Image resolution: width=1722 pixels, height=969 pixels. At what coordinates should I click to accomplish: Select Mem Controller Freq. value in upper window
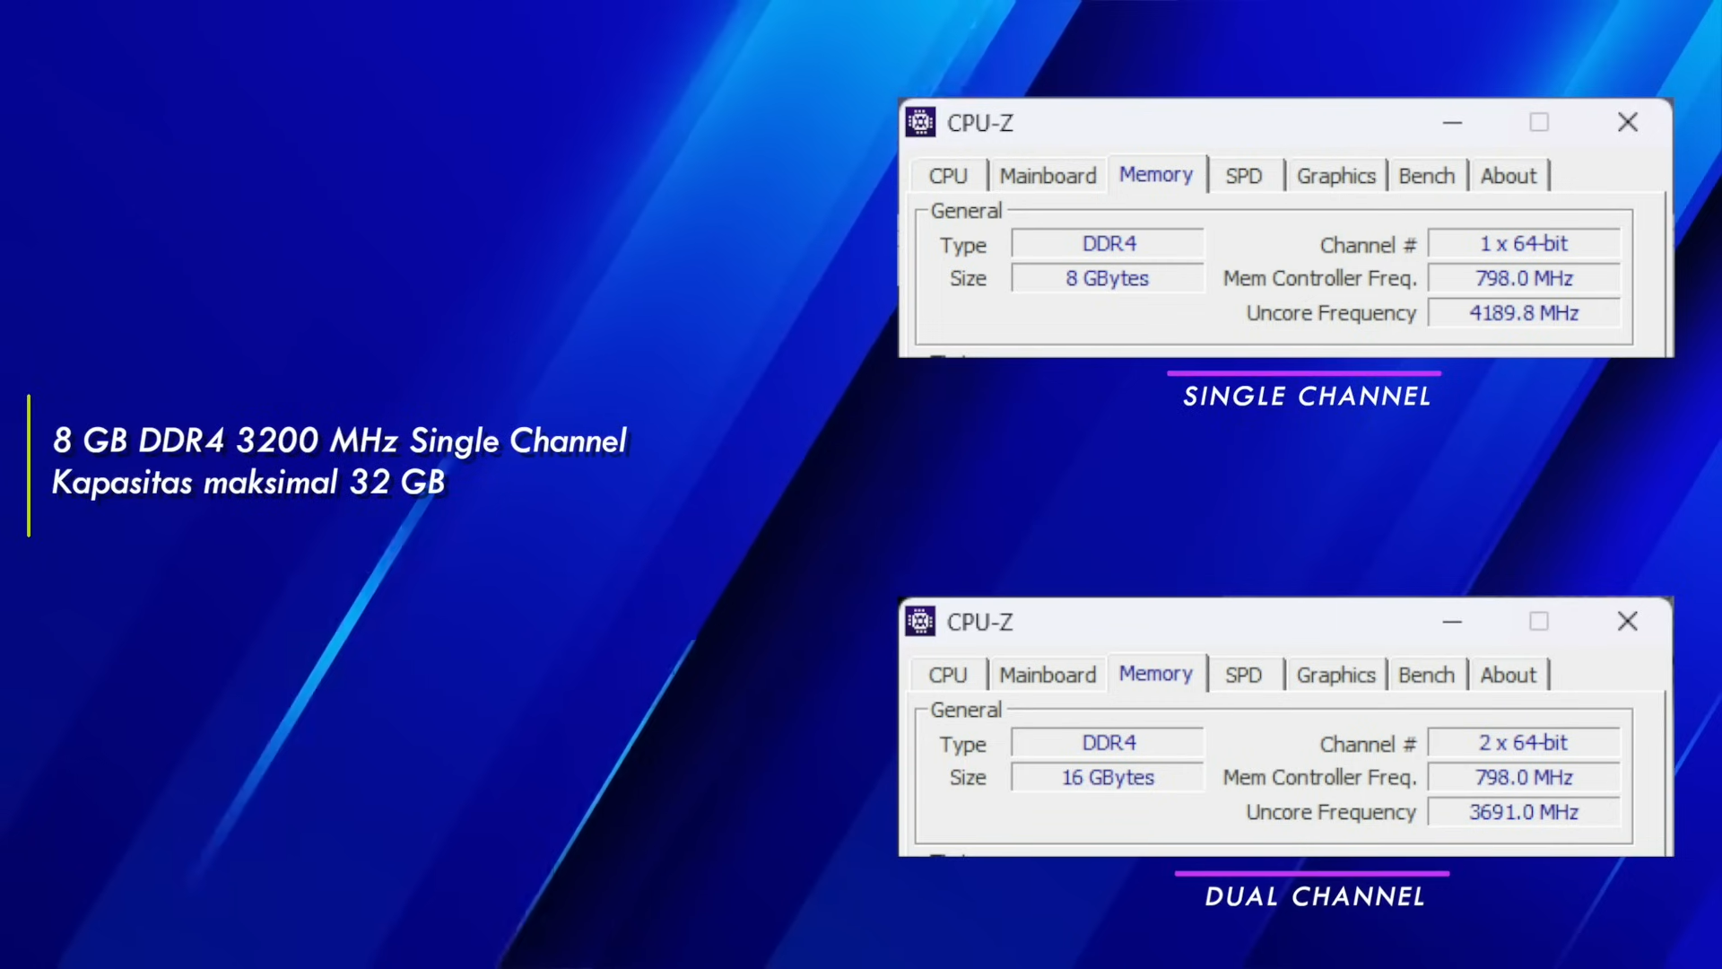tap(1525, 278)
